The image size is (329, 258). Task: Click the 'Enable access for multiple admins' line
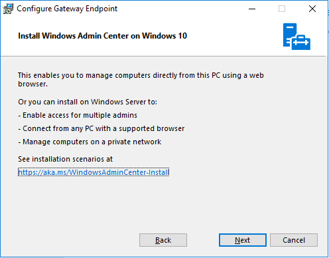point(78,115)
